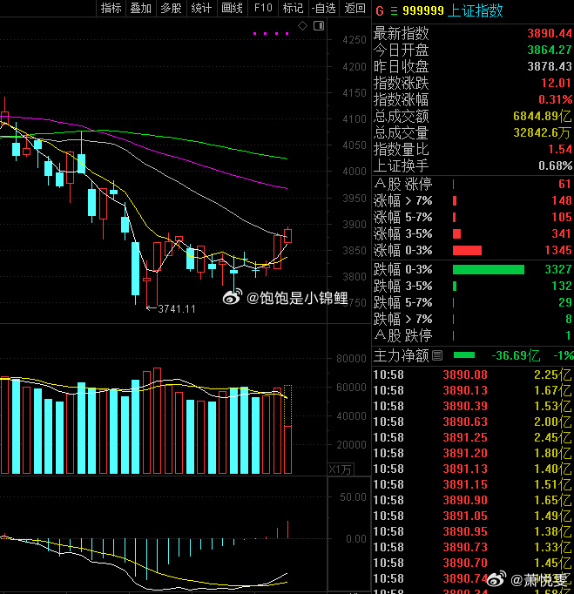
Task: Select the latest index value 3890.44
Action: (550, 33)
